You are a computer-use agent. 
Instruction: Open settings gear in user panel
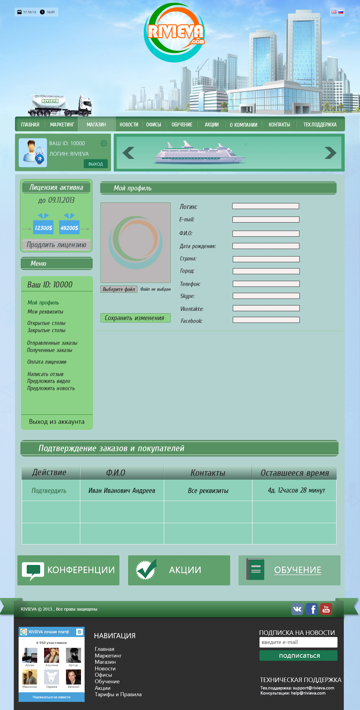pos(104,143)
